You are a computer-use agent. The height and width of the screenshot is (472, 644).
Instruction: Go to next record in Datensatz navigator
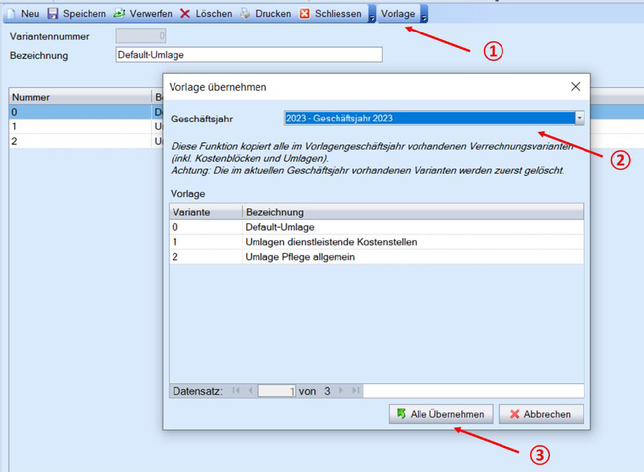click(341, 390)
